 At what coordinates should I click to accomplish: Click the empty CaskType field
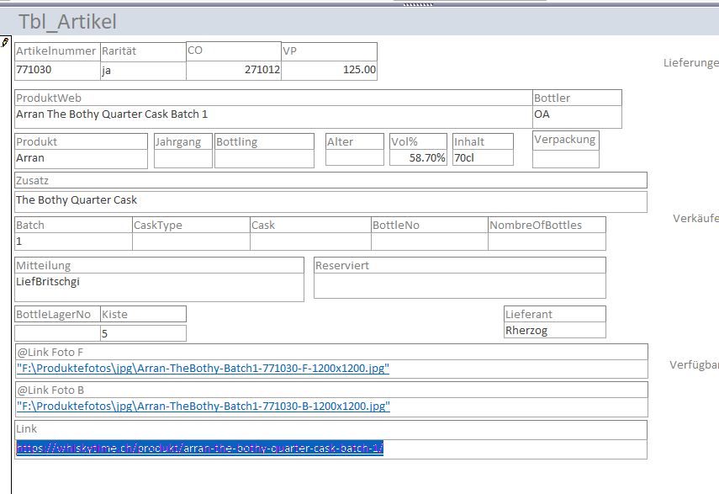coord(191,242)
